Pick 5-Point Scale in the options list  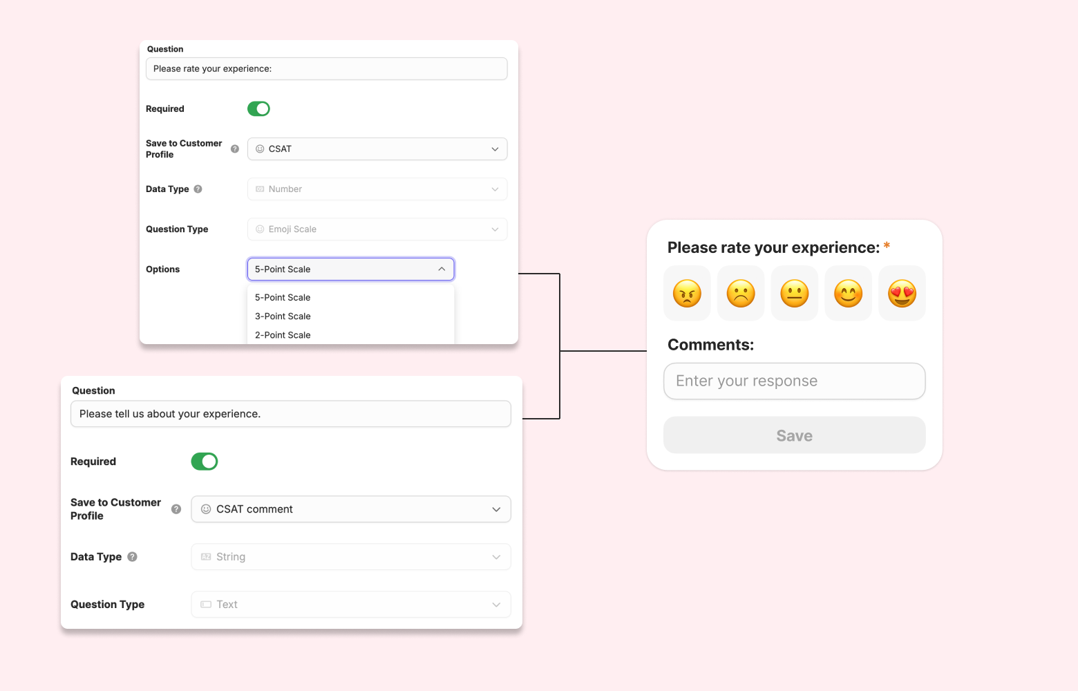283,298
